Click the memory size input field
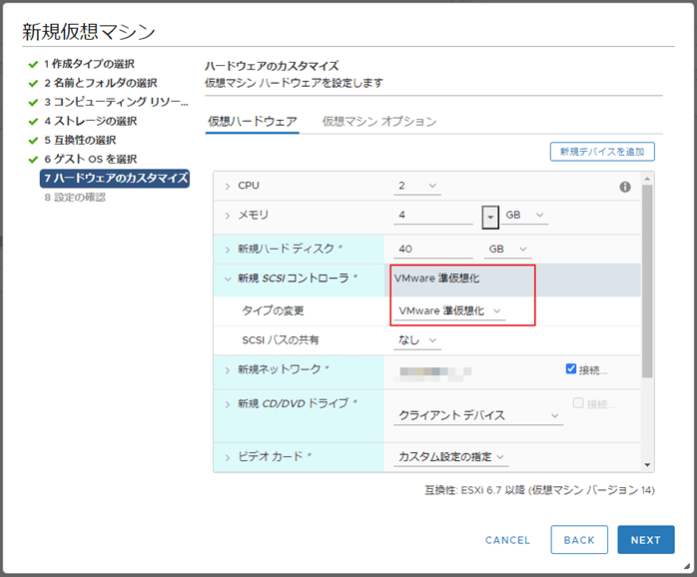The width and height of the screenshot is (697, 577). [433, 216]
